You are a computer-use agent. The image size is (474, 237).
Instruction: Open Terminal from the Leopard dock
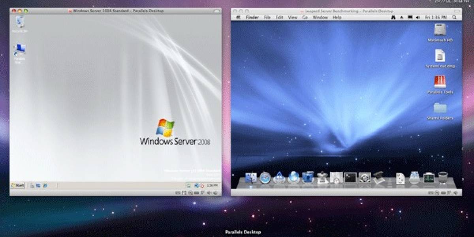pos(350,177)
